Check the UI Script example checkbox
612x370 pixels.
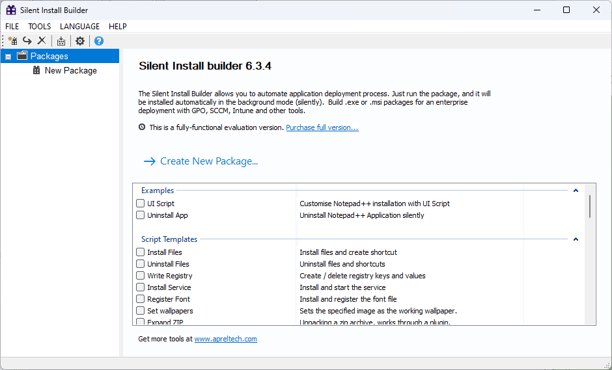point(141,204)
